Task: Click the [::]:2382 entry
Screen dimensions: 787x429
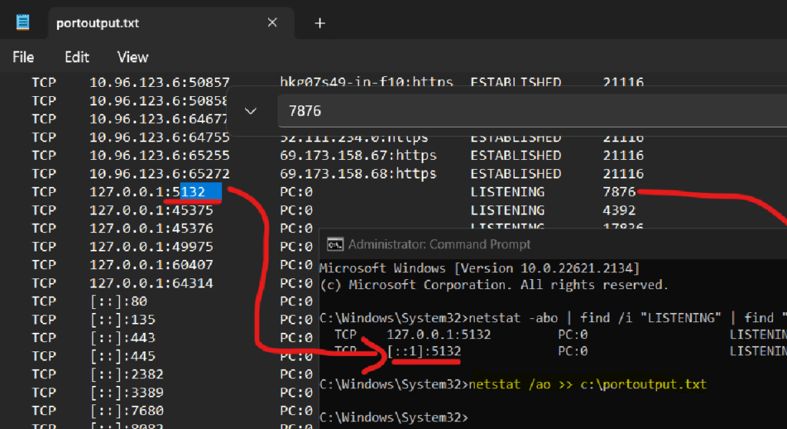Action: (127, 374)
